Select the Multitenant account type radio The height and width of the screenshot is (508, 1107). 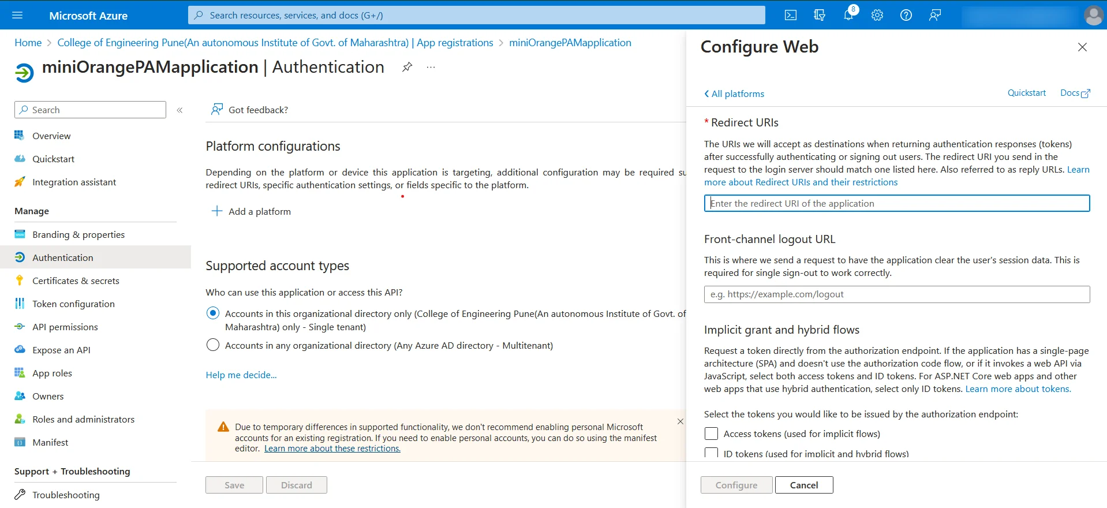click(x=213, y=345)
